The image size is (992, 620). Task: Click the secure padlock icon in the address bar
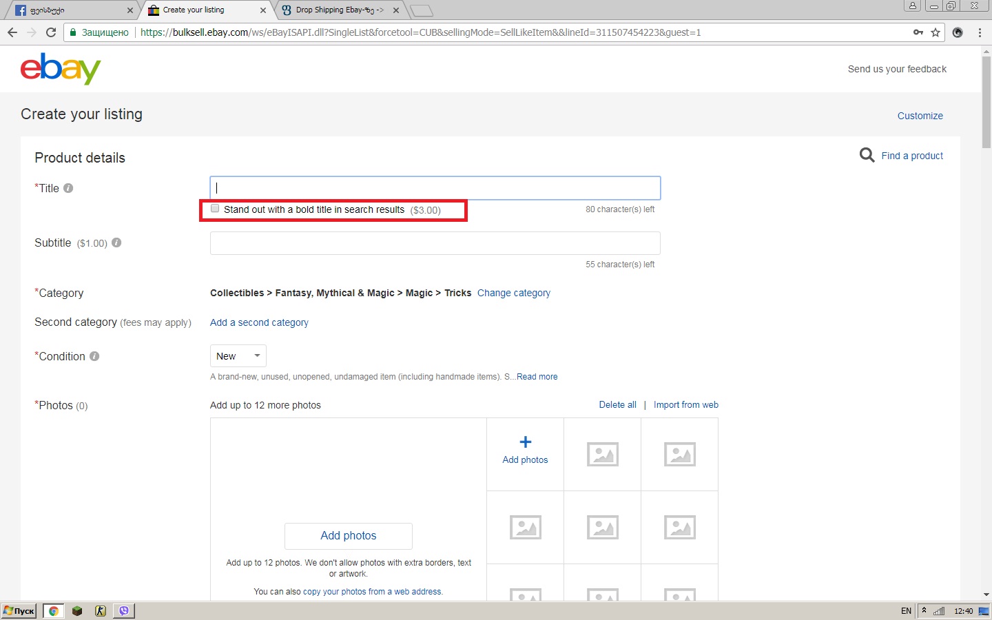[73, 32]
